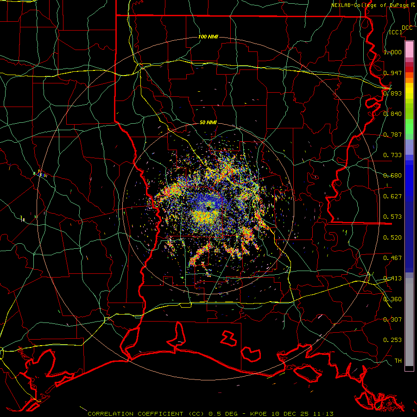Click the "0.307" scale value
This screenshot has width=417, height=417.
coord(392,320)
